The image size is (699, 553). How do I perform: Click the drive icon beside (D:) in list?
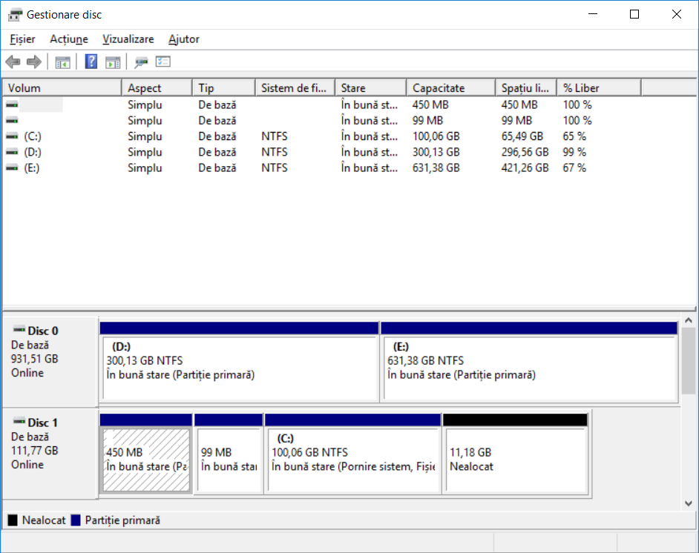coord(12,152)
